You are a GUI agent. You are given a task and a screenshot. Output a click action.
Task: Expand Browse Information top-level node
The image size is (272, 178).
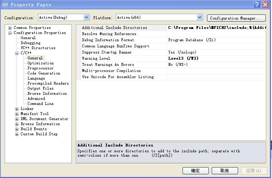coord(17,124)
